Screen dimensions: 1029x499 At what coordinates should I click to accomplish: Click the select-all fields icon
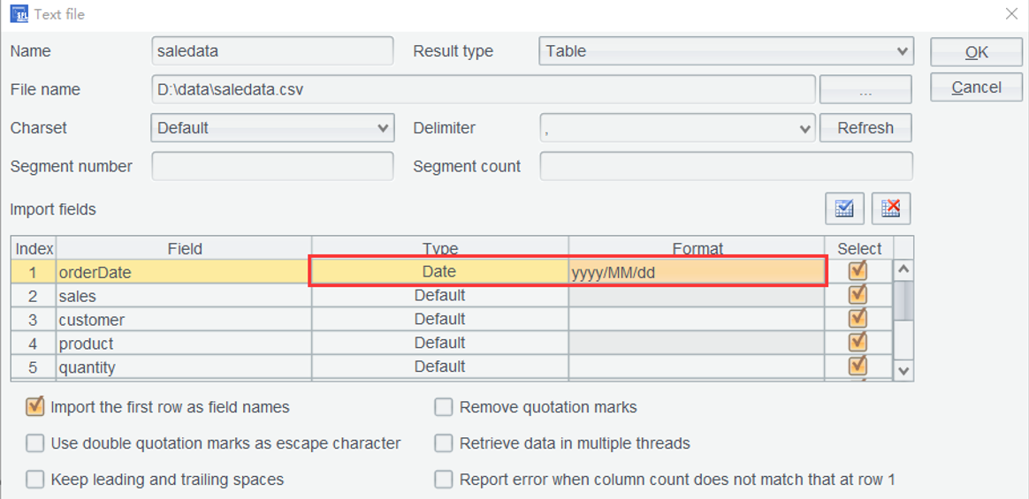(x=844, y=209)
